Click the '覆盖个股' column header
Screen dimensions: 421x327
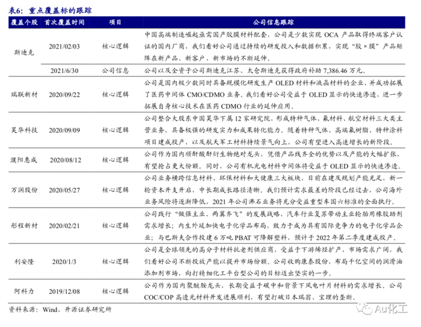click(25, 22)
